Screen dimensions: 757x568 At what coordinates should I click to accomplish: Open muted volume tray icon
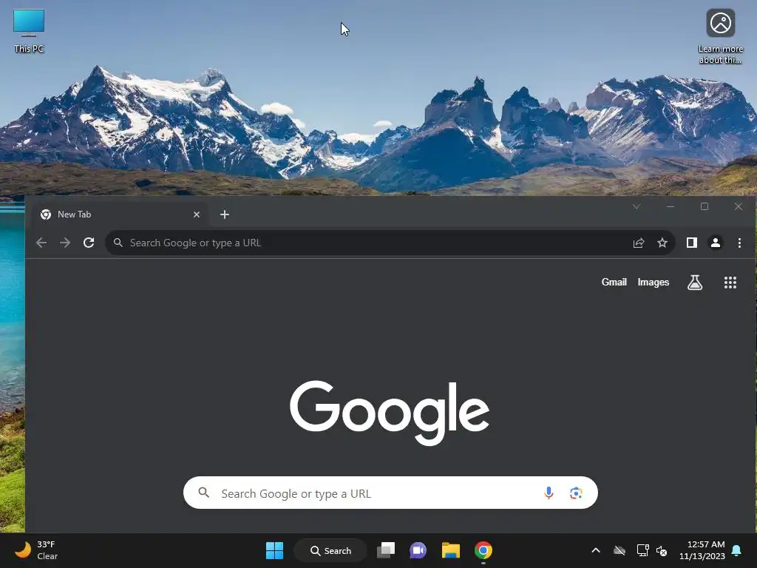coord(662,550)
